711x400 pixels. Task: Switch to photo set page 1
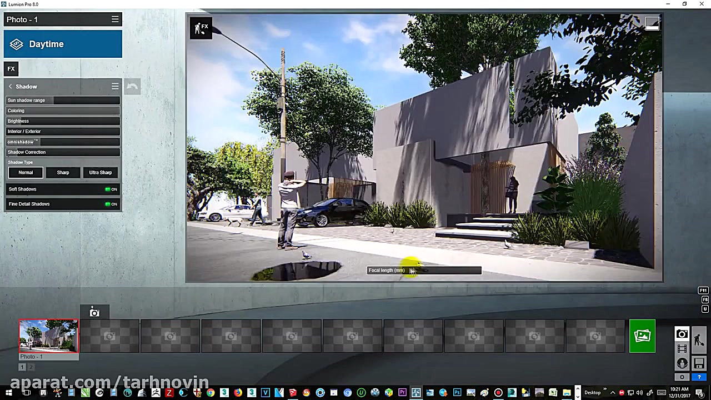coord(22,367)
